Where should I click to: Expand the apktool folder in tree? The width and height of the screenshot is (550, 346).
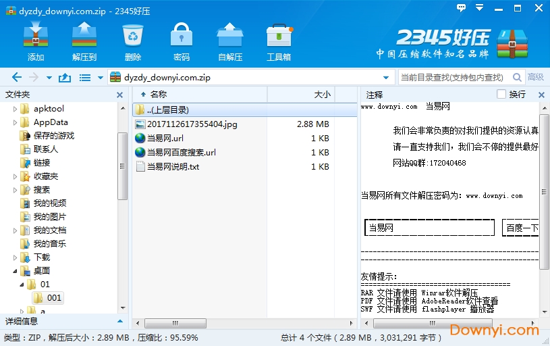[x=16, y=109]
